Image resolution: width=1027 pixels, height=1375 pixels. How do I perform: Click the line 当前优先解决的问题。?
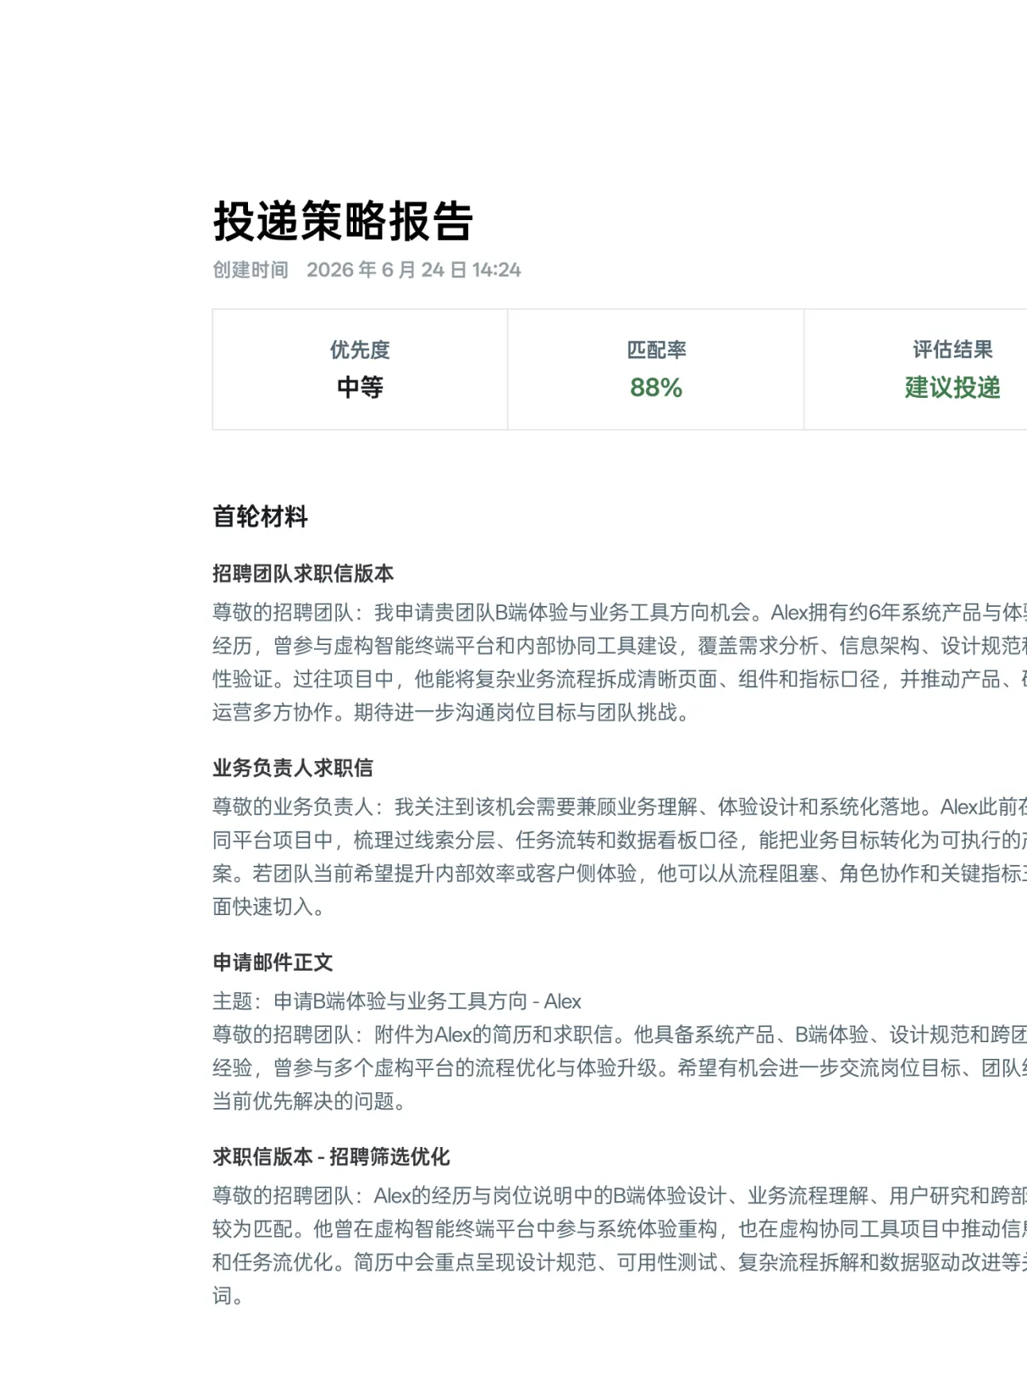[309, 1102]
